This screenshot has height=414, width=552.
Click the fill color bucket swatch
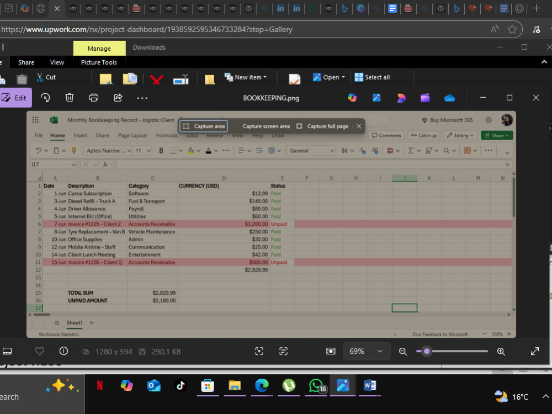(x=191, y=151)
